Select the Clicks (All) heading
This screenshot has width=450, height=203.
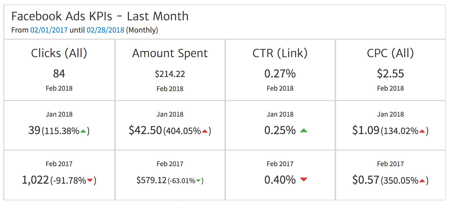coord(59,53)
